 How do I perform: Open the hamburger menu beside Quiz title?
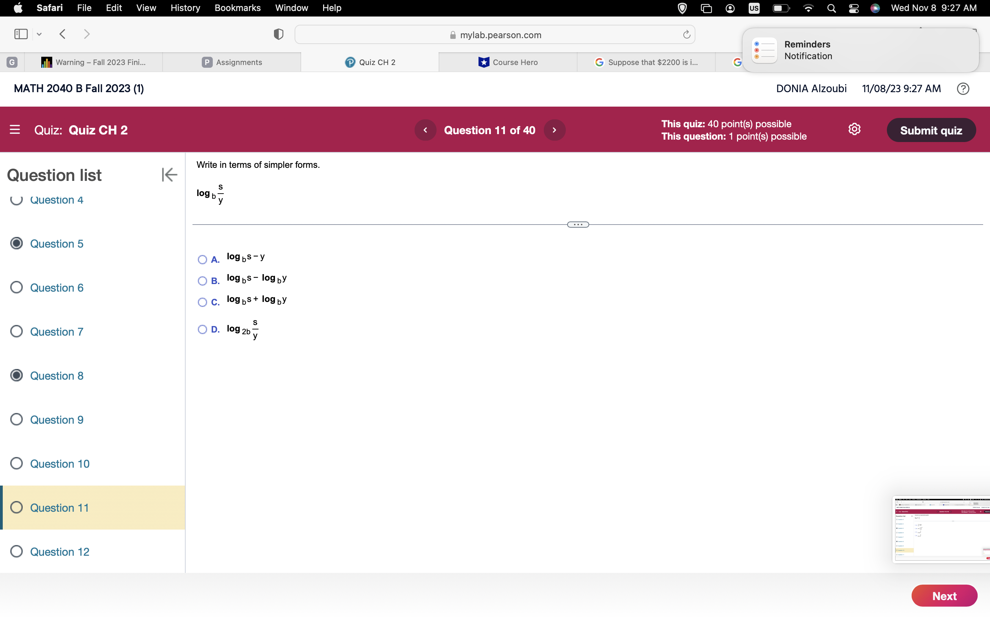pyautogui.click(x=15, y=130)
